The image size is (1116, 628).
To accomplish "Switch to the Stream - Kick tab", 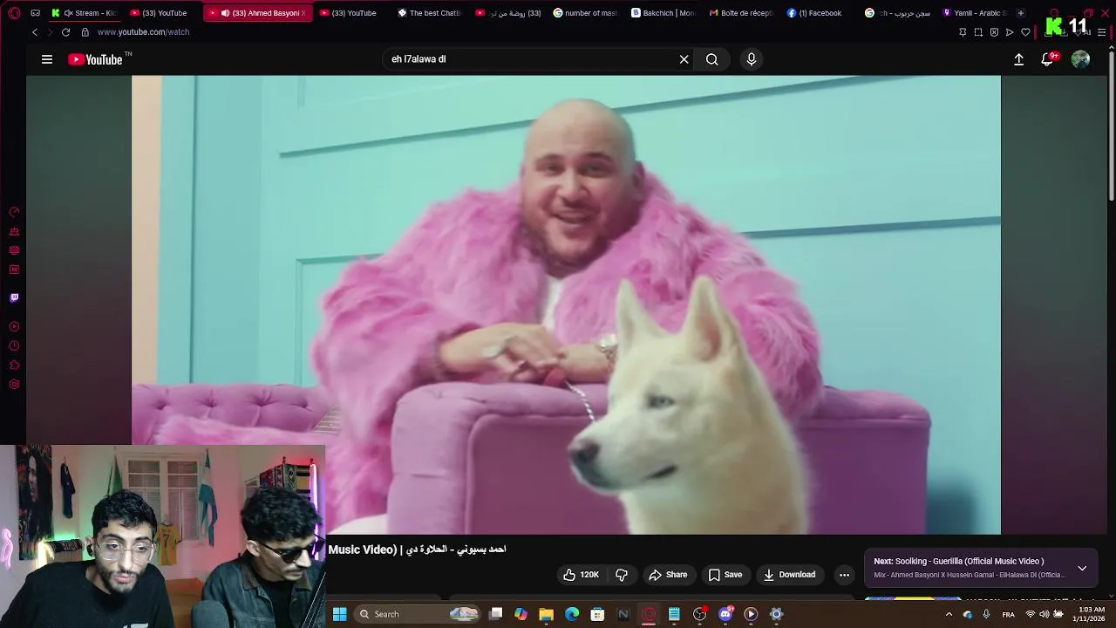I will coord(84,13).
